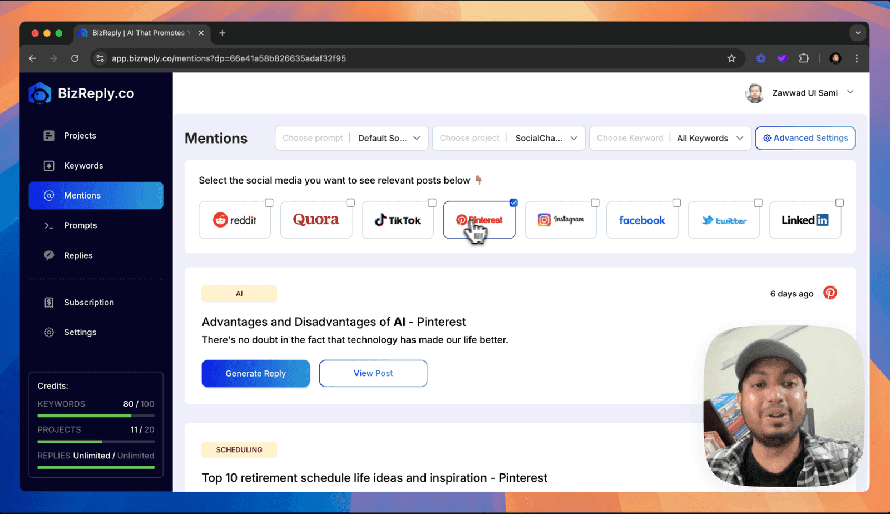Go to Prompts in the sidebar

point(96,225)
